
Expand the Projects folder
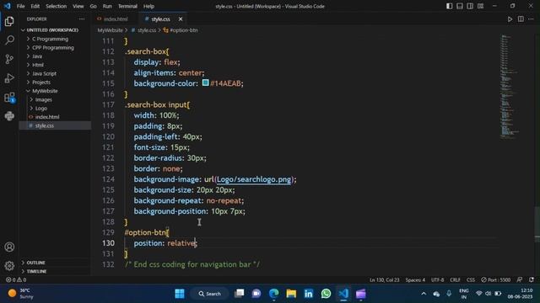tap(41, 82)
